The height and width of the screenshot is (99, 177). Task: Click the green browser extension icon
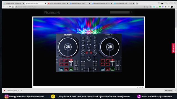coord(160,7)
